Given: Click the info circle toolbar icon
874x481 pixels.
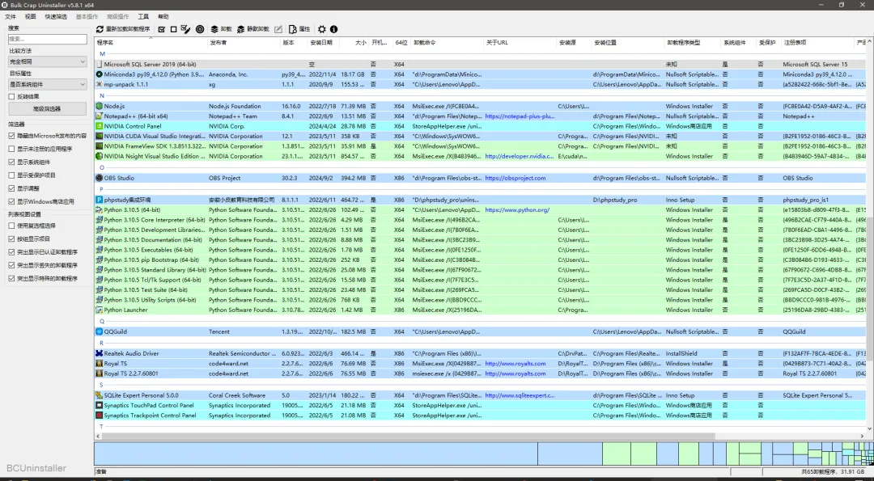Looking at the screenshot, I should point(333,29).
